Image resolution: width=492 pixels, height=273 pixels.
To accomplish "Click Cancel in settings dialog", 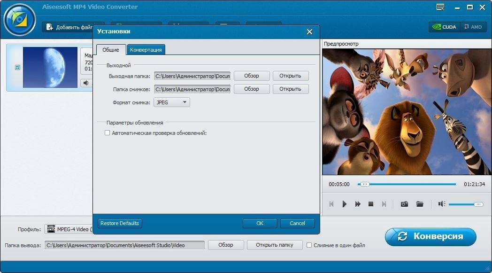I will coord(297,223).
